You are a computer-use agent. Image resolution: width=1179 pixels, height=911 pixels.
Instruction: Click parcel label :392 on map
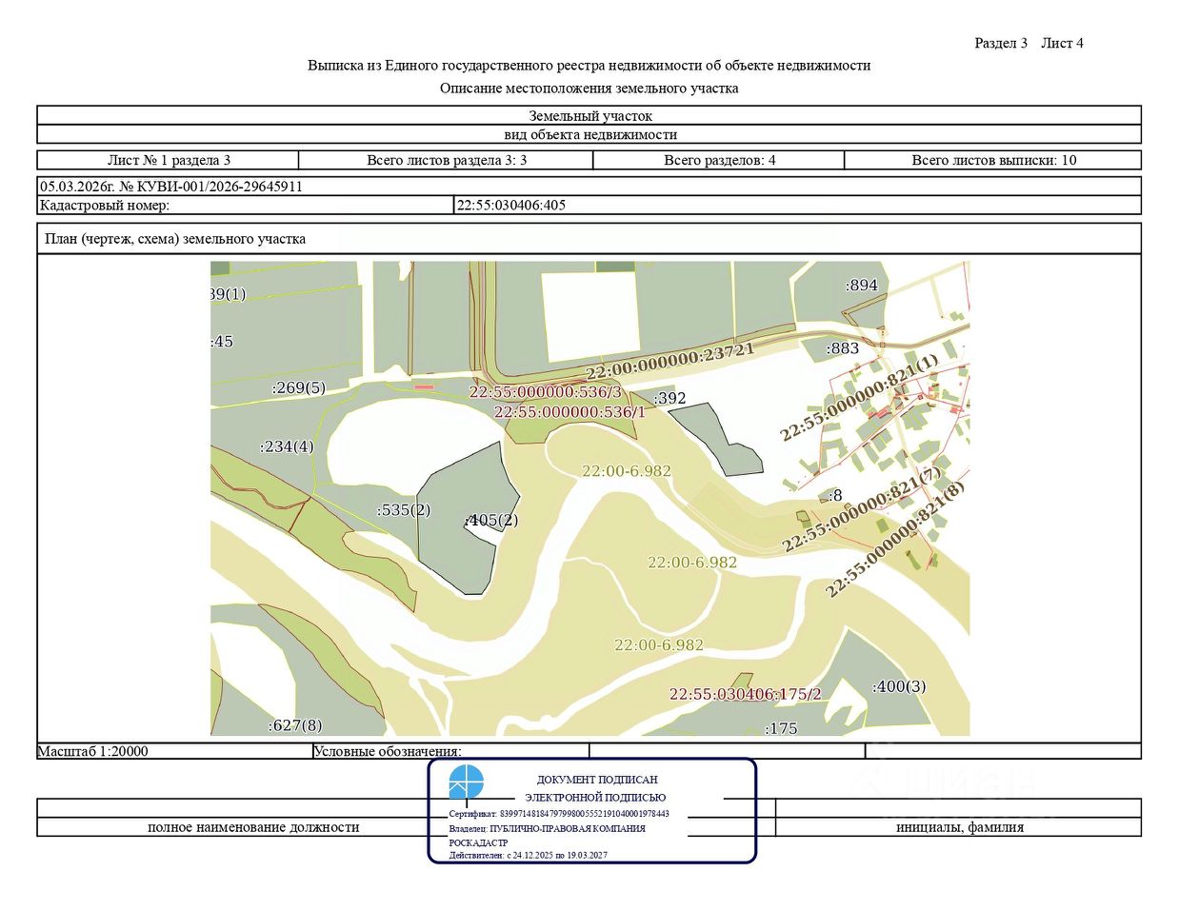(669, 398)
